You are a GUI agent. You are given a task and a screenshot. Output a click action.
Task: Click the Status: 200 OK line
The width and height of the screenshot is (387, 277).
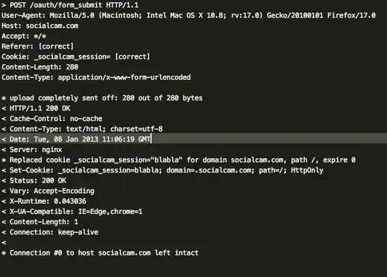[x=34, y=181]
